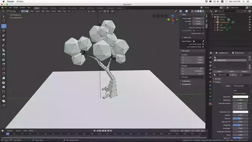Screen dimensions: 252x142
Task: Select the Shrink/Fatten tool
Action: 4,96
